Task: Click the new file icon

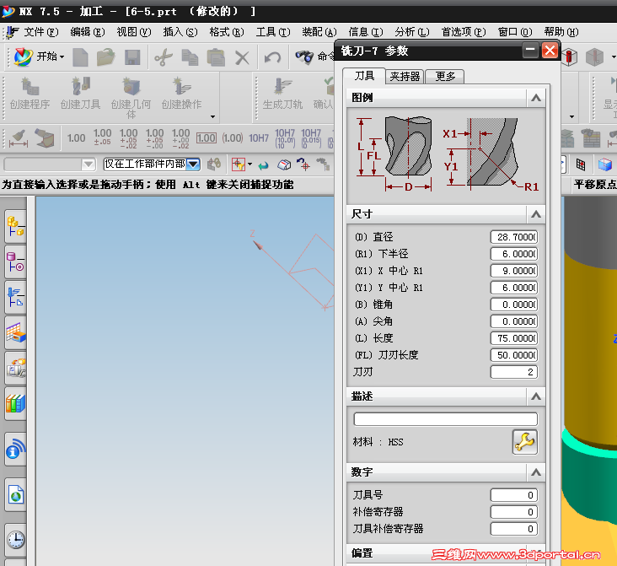Action: 80,57
